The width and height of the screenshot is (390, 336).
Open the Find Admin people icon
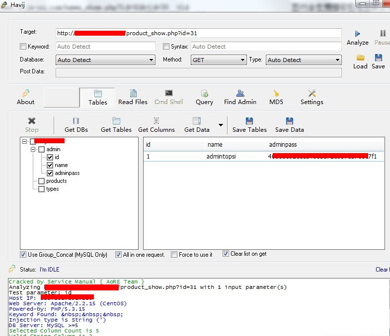(x=240, y=93)
